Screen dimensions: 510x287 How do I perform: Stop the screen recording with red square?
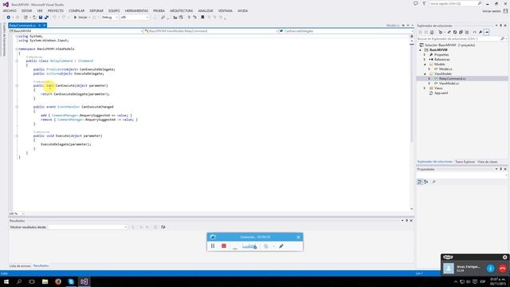tap(224, 246)
